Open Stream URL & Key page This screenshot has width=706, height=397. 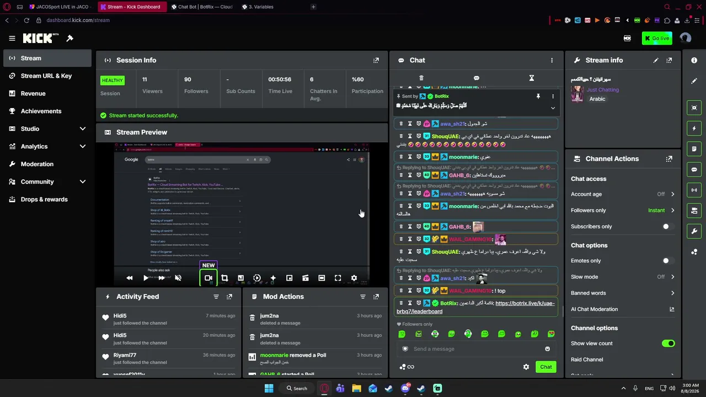tap(47, 76)
